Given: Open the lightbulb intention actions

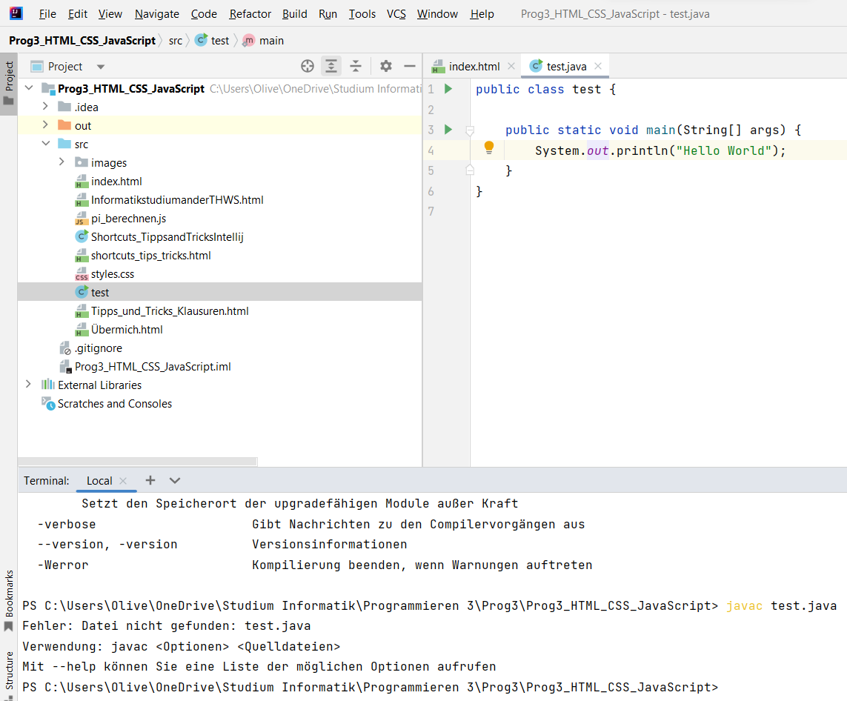Looking at the screenshot, I should [x=488, y=147].
